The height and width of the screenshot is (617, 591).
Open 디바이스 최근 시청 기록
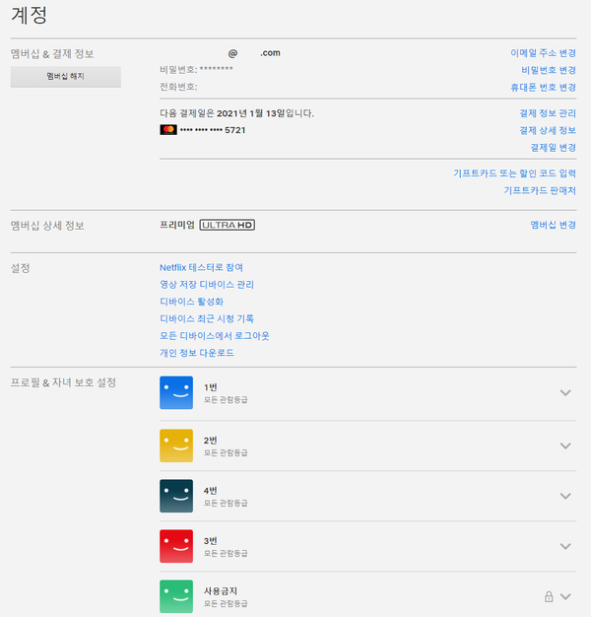pyautogui.click(x=207, y=318)
